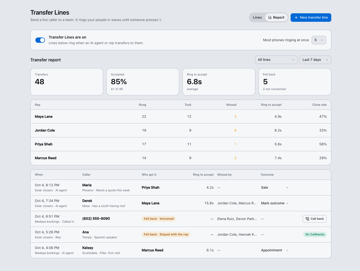
Task: Open the Last 7 days dropdown
Action: click(315, 60)
